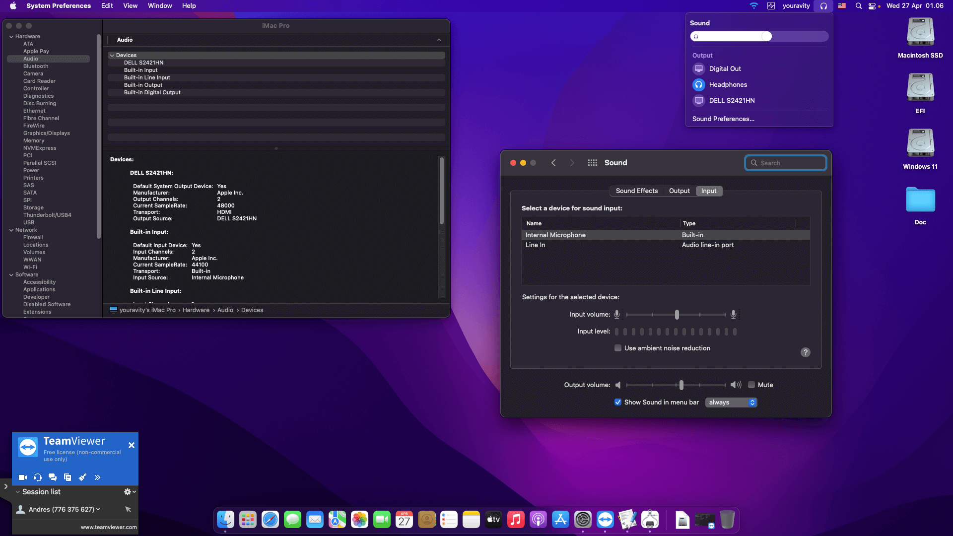953x536 pixels.
Task: Open Podcasts from the Dock
Action: (539, 520)
